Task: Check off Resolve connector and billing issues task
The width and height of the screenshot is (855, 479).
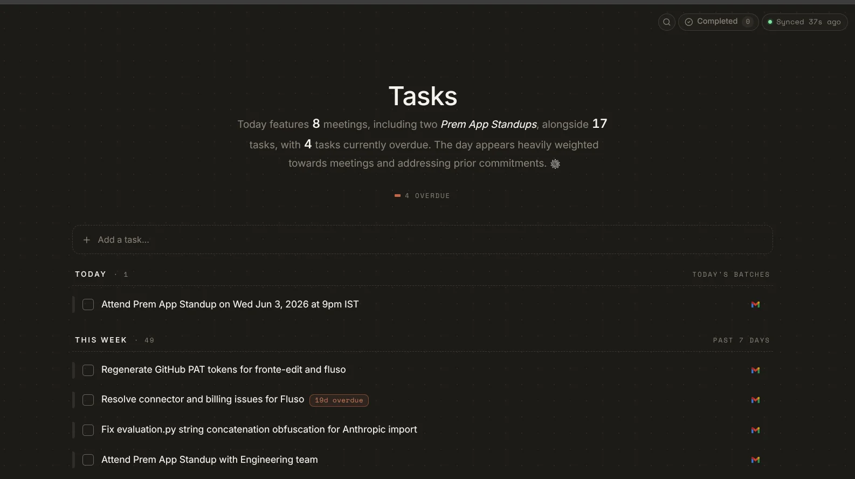Action: click(x=88, y=400)
